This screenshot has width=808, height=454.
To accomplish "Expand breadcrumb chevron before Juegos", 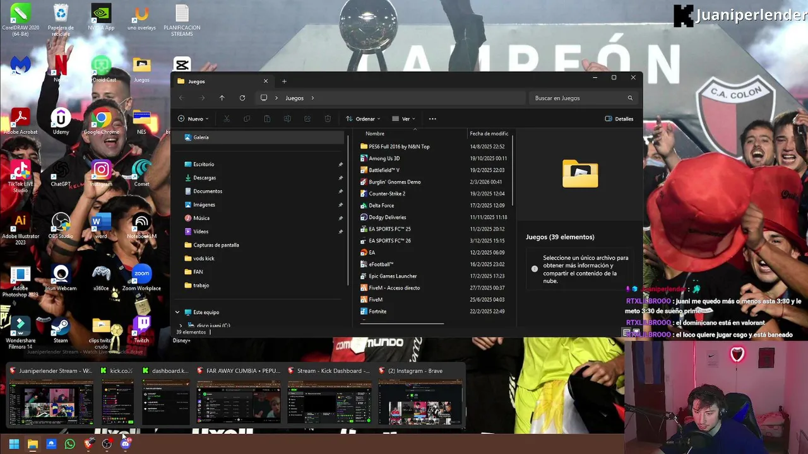I will point(277,98).
